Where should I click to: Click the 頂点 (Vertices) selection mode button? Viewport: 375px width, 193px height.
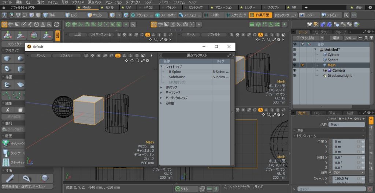point(52,15)
